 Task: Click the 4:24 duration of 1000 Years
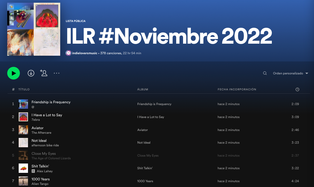coord(295,181)
